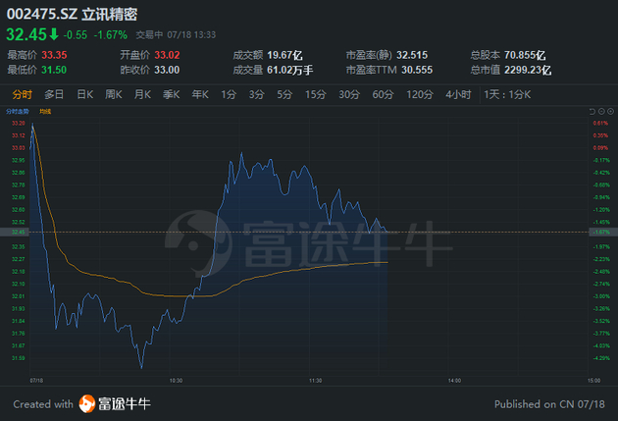The image size is (618, 421).
Task: Click the 成交额 value 19.67亿
Action: click(284, 55)
